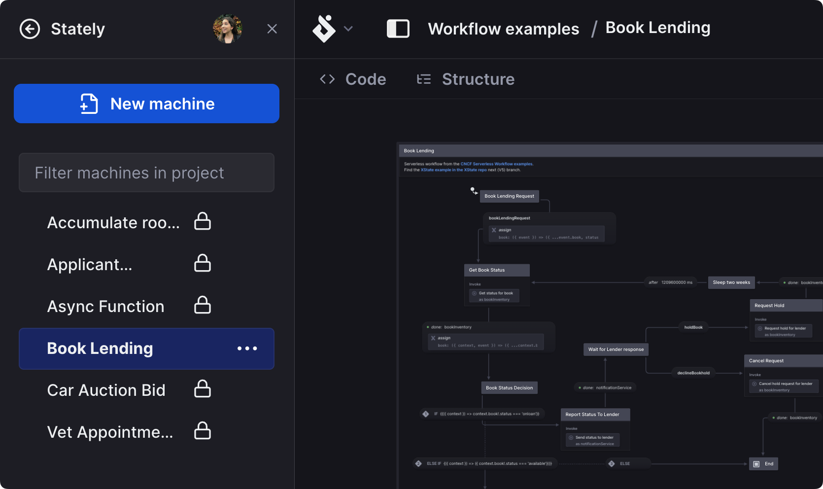
Task: Click the Book Lending breadcrumb title
Action: click(657, 28)
